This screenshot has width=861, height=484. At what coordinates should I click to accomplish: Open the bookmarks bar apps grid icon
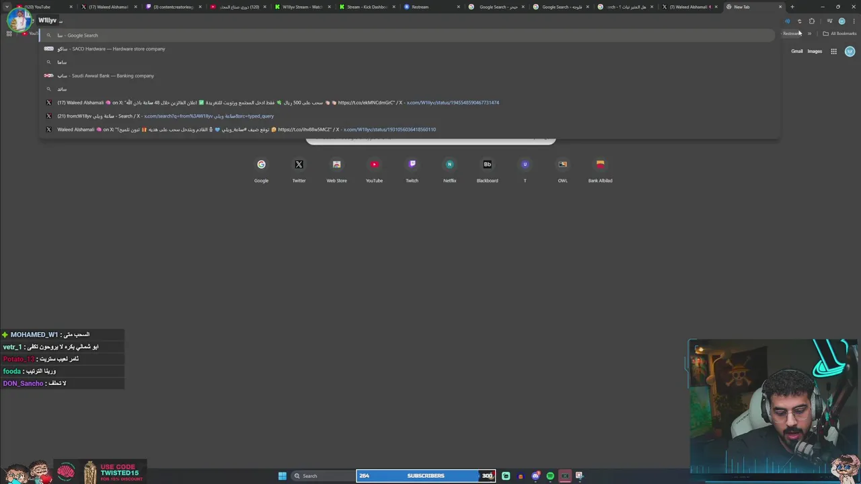coord(9,34)
